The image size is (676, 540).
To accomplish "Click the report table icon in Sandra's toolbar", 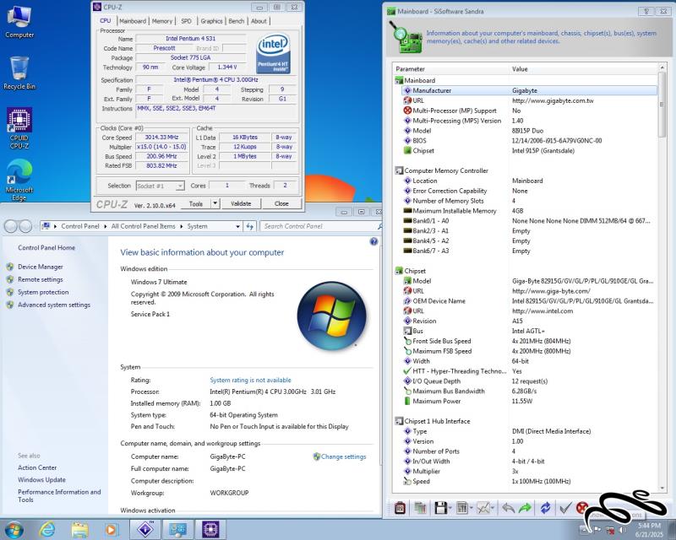I will [x=461, y=508].
